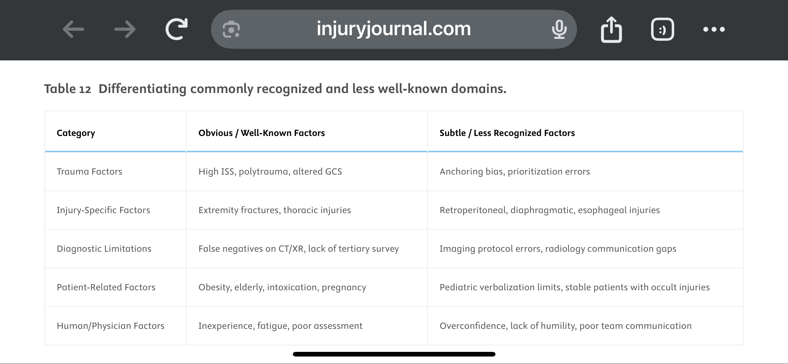Click the Injury-Specific Factors row label
788x364 pixels.
[x=103, y=210]
